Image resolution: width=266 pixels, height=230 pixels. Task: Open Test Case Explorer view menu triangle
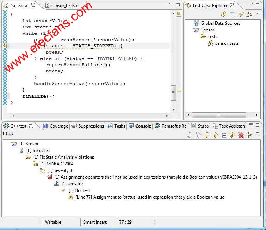click(x=257, y=13)
